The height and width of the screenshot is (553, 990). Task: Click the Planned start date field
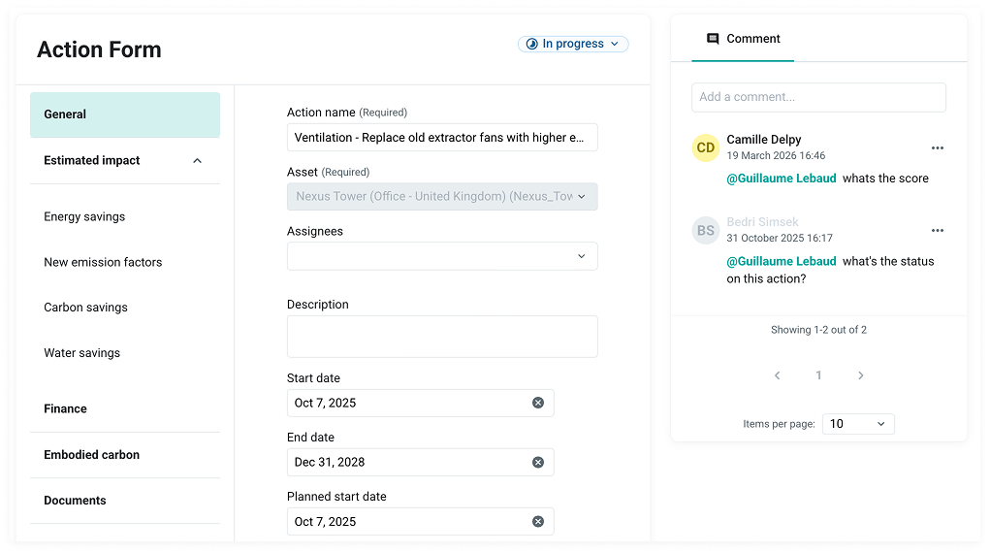[421, 521]
